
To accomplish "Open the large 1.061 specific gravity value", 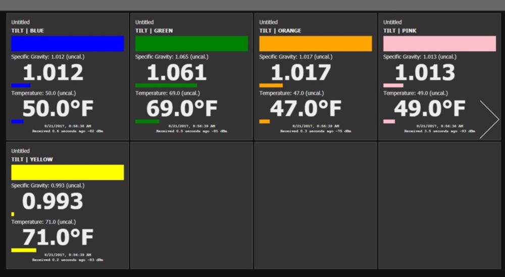I will (177, 73).
